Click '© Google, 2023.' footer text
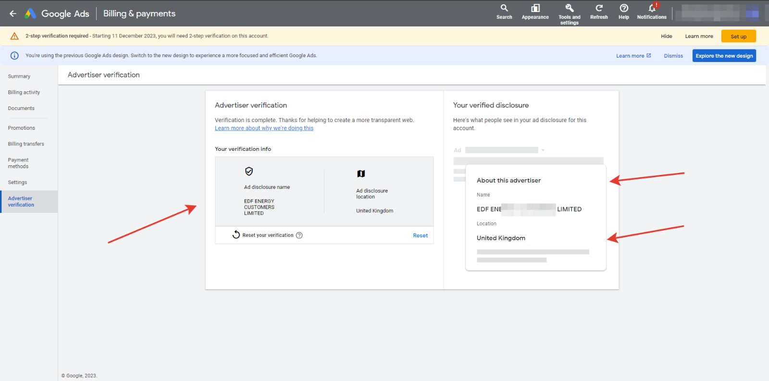The image size is (769, 381). tap(79, 376)
